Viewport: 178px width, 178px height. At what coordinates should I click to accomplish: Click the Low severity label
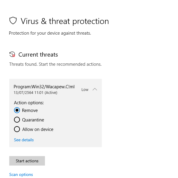(x=85, y=89)
